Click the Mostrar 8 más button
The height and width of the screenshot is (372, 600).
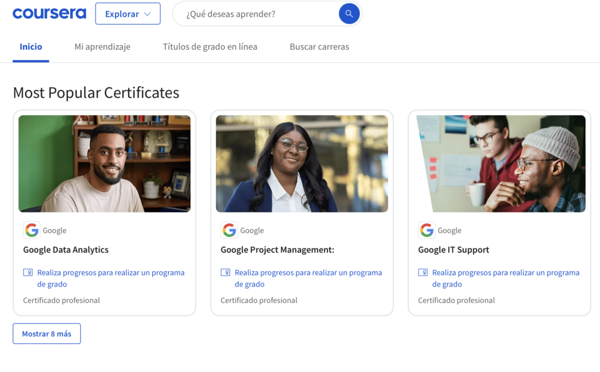click(x=47, y=334)
